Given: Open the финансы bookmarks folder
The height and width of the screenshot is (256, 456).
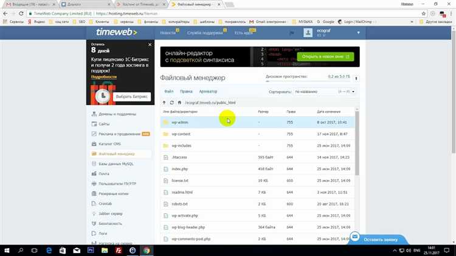Looking at the screenshot, I should coord(148,22).
